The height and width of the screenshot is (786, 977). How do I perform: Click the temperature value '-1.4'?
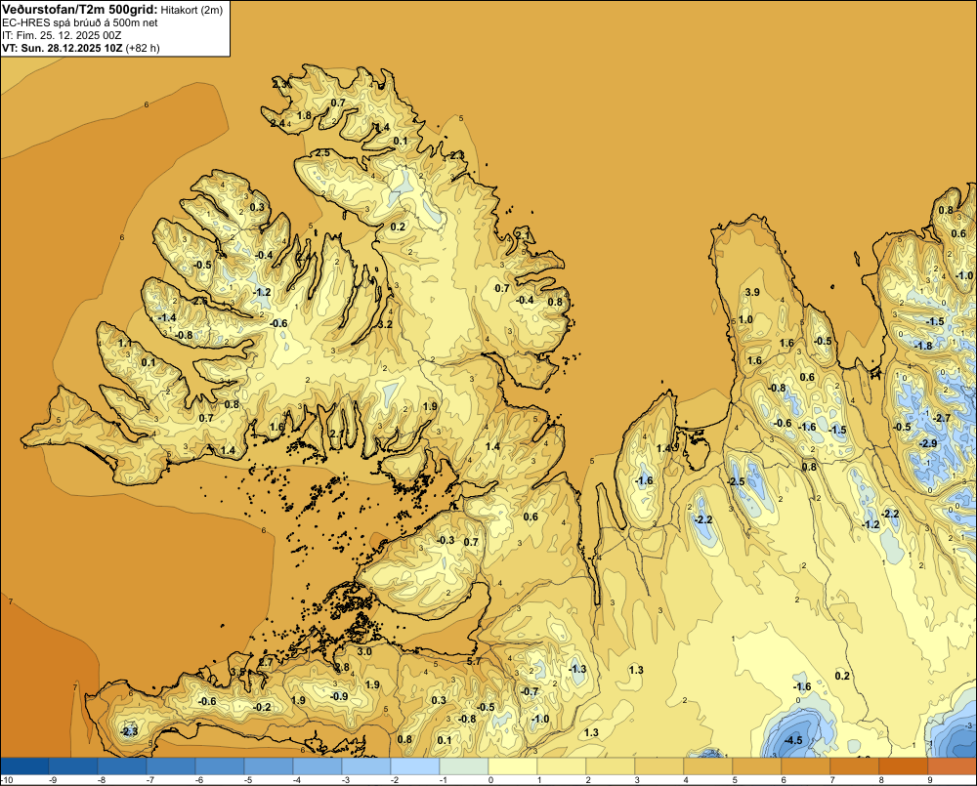pyautogui.click(x=167, y=317)
